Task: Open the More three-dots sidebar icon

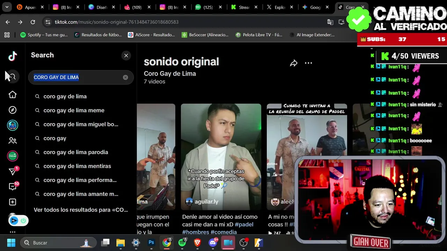Action: coord(13,232)
